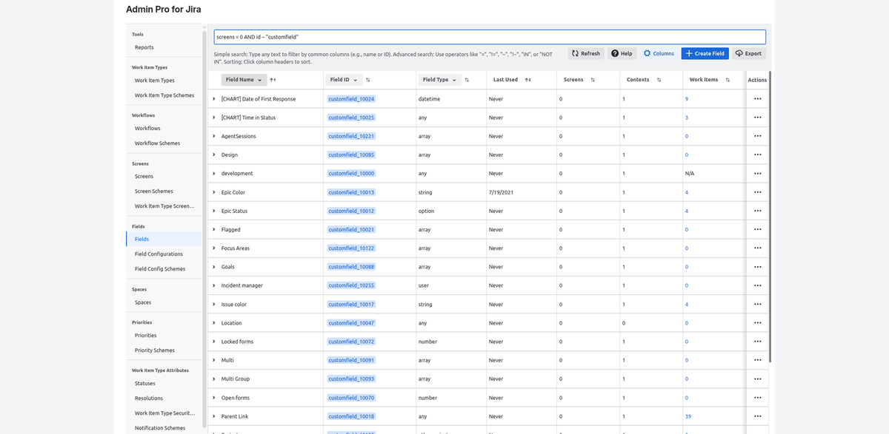This screenshot has height=434, width=889.
Task: Open actions menu for Parent Link row
Action: click(x=757, y=416)
